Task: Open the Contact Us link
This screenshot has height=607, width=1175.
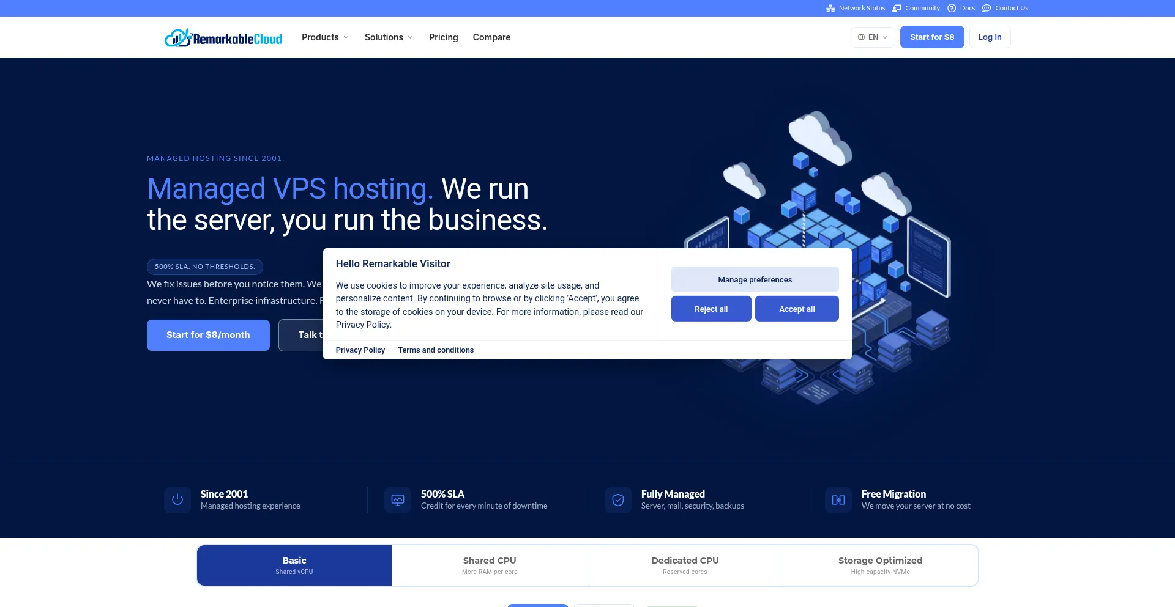Action: coord(1005,8)
